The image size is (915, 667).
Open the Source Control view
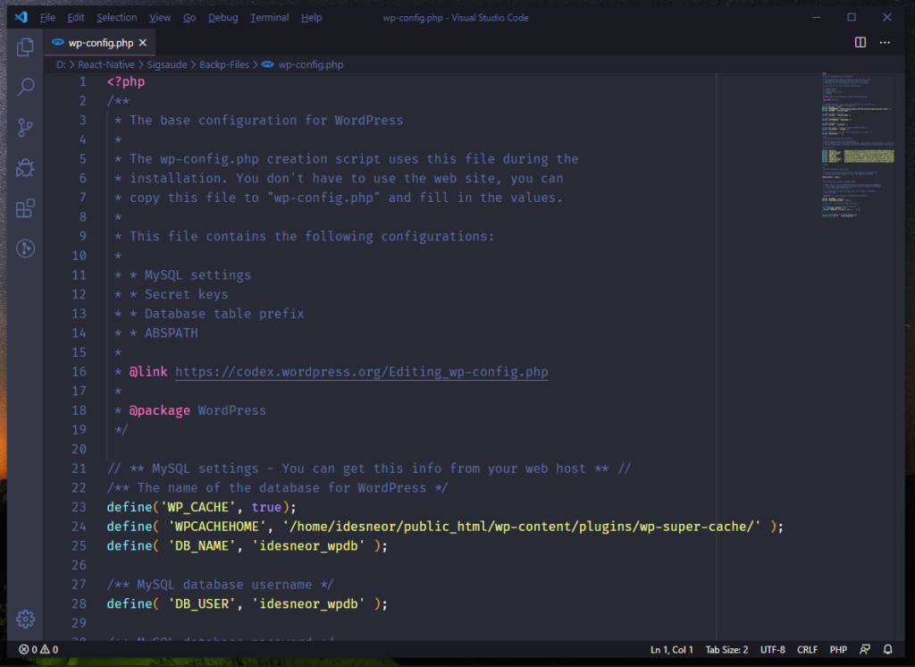(25, 128)
